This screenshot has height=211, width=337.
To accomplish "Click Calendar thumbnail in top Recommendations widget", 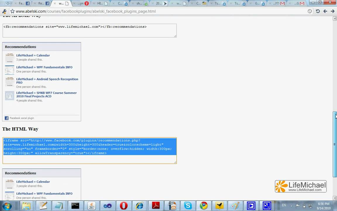I will click(10, 58).
